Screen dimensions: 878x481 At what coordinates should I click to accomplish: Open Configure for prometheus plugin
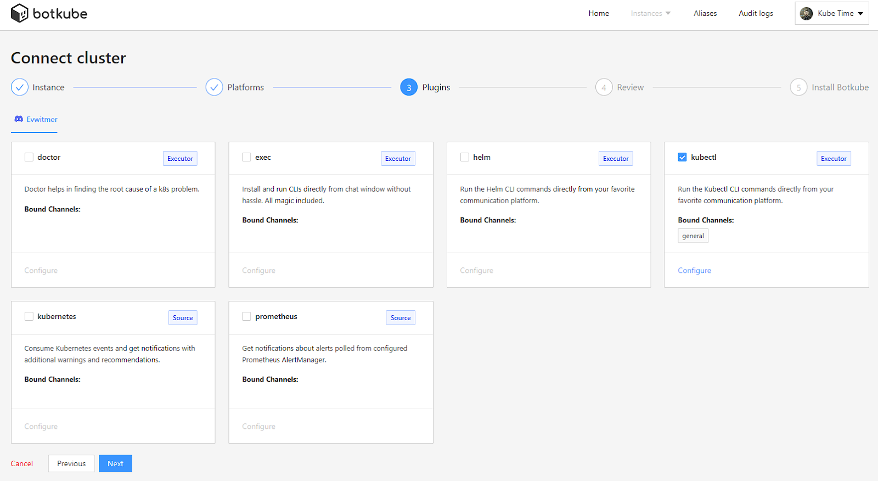[x=258, y=427]
